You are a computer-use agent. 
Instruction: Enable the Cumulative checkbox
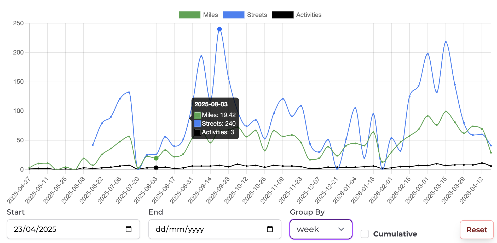click(x=365, y=234)
